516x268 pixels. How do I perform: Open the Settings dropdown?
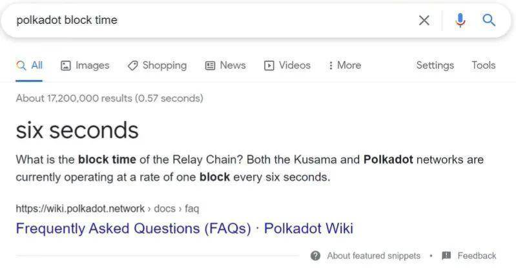tap(435, 65)
